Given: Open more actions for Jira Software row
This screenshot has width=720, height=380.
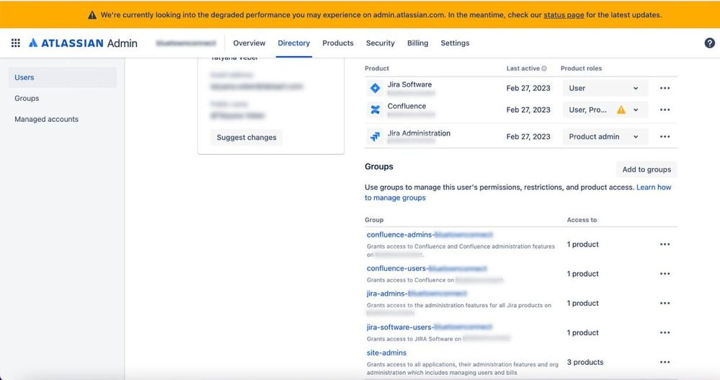Looking at the screenshot, I should point(665,88).
